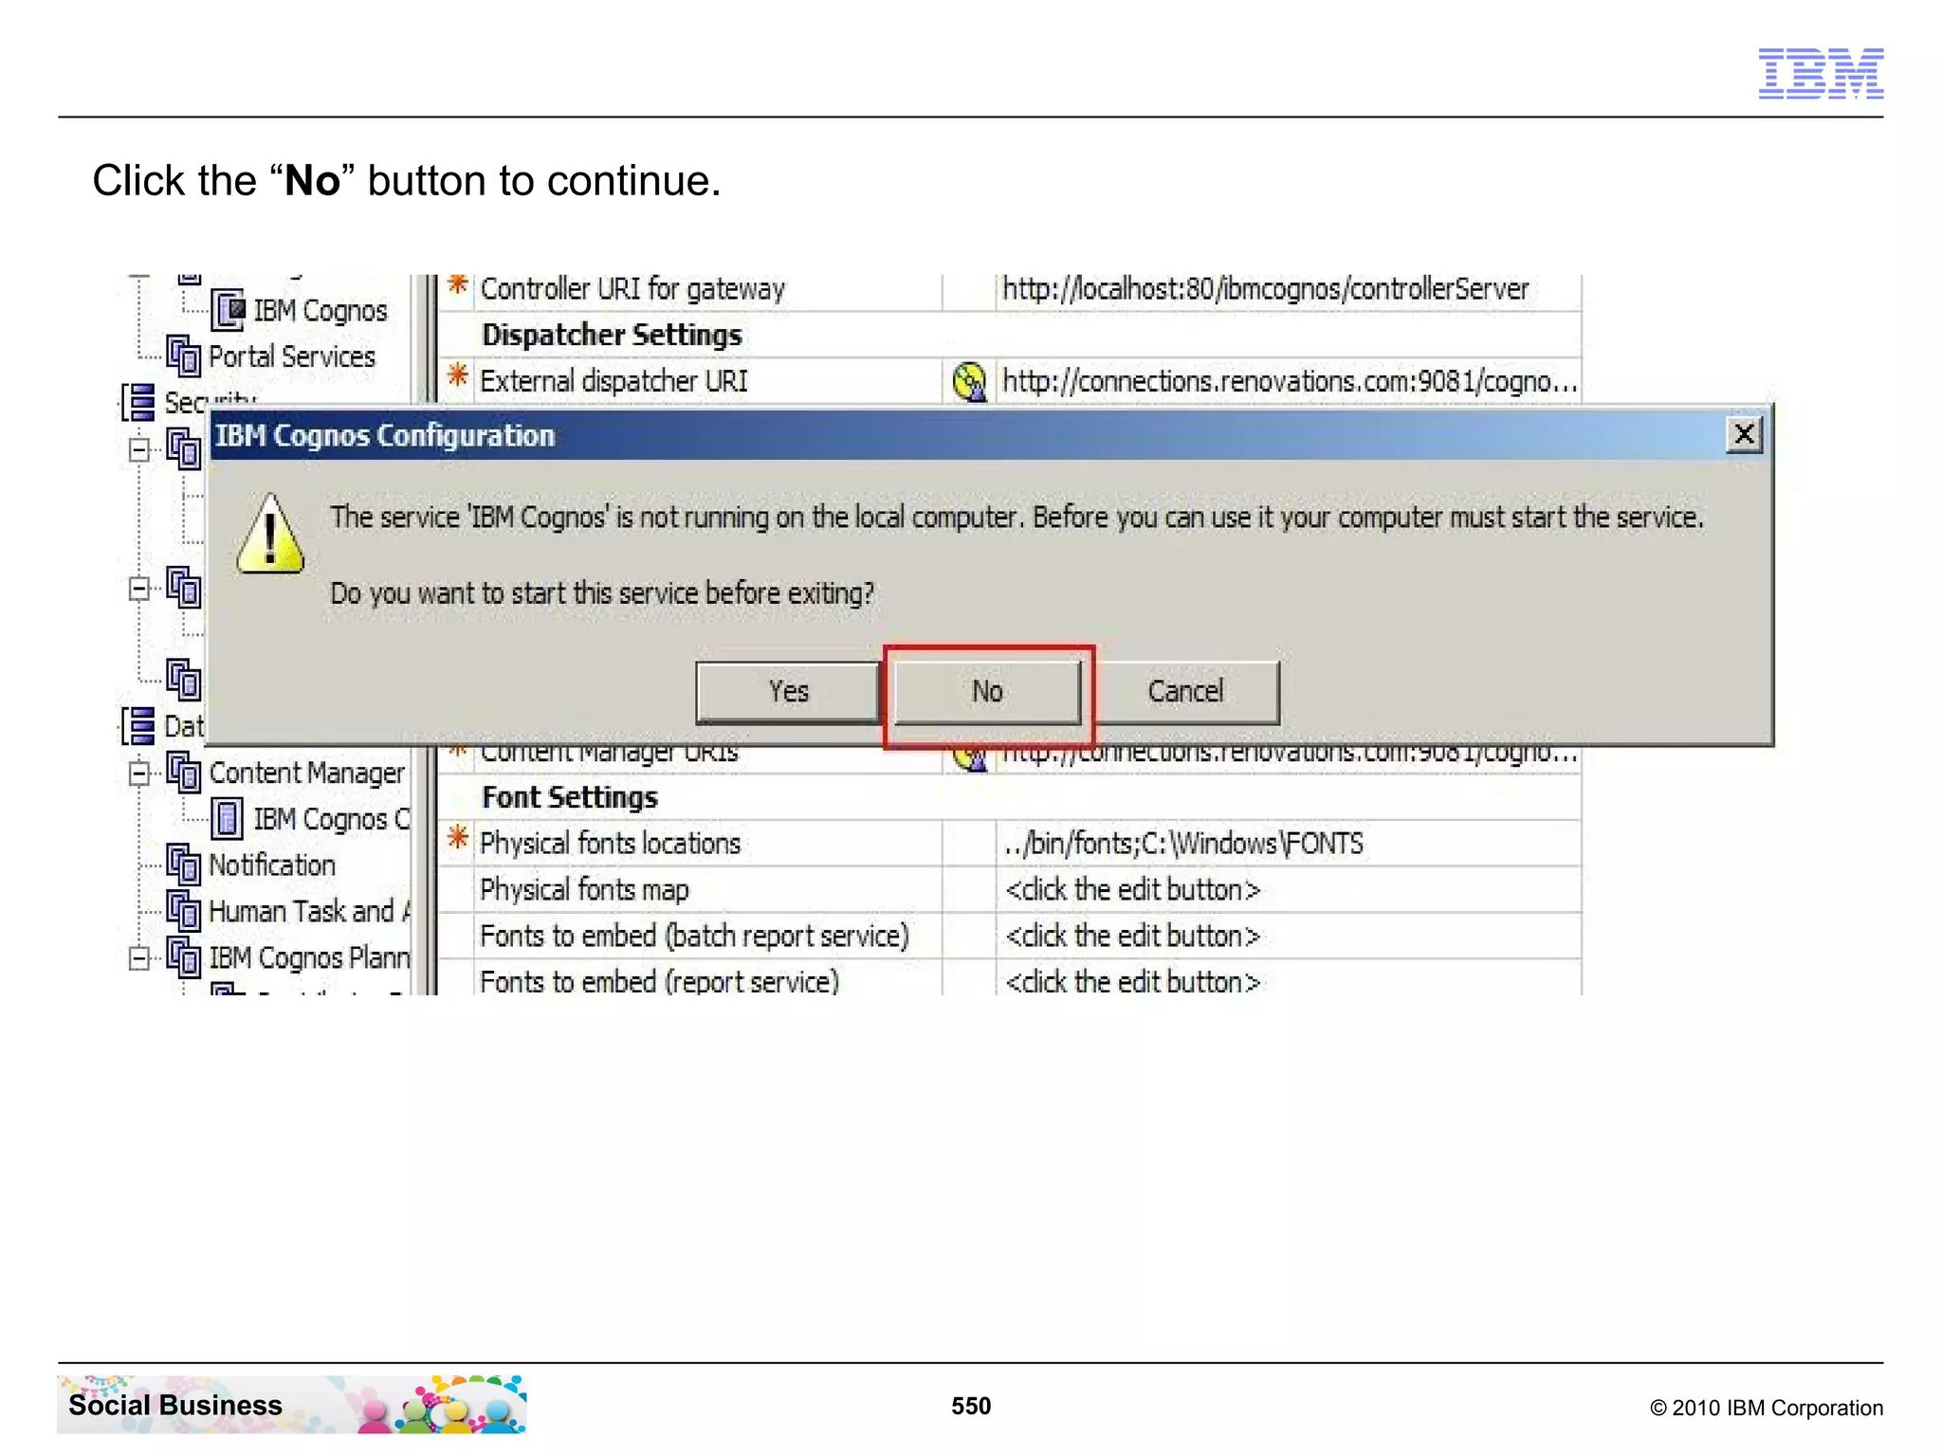Click the Security category icon
Image resolution: width=1942 pixels, height=1456 pixels.
139,402
